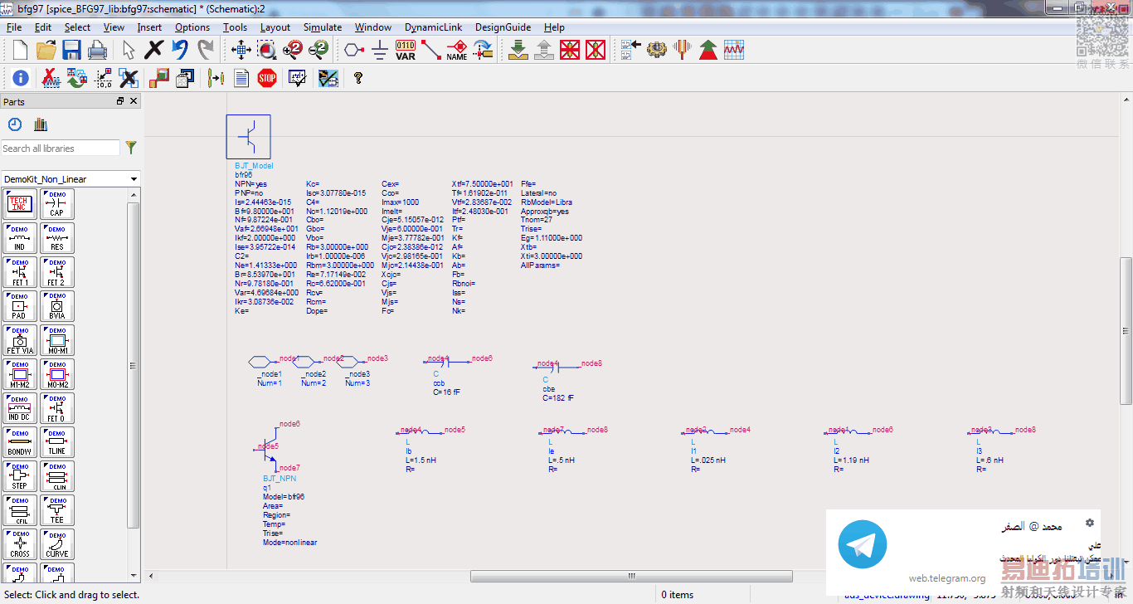Save the schematic with the floppy icon
Viewport: 1133px width, 604px height.
coord(71,50)
